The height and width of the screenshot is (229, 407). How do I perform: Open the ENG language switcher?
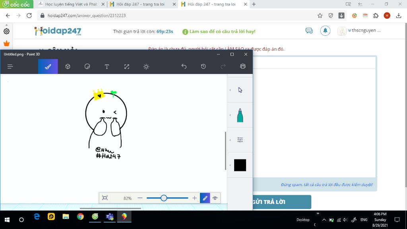pos(364,219)
